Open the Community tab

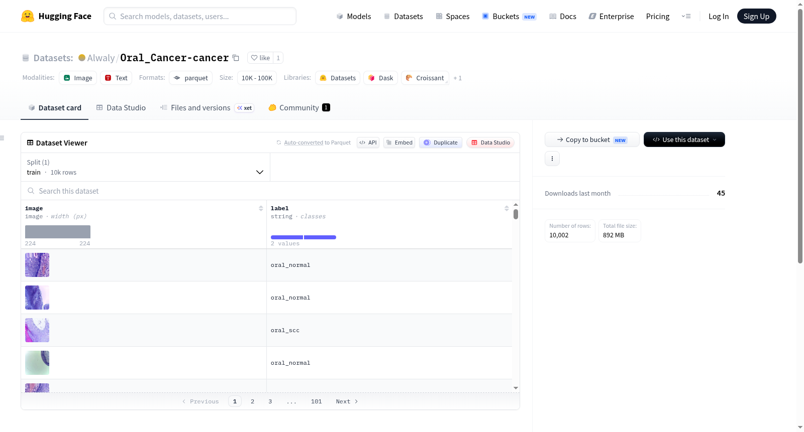[x=299, y=107]
